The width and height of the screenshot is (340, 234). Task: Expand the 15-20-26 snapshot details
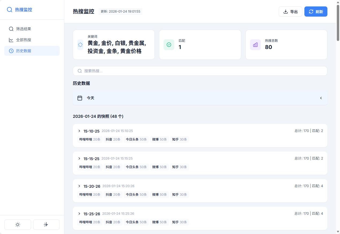pos(79,186)
